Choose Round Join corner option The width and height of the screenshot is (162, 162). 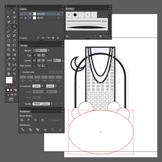39,61
